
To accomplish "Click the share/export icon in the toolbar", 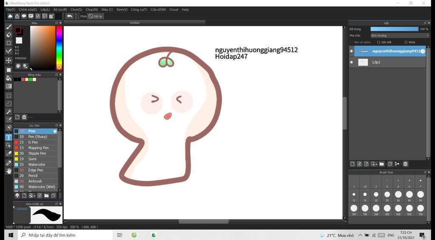I will coord(17,17).
